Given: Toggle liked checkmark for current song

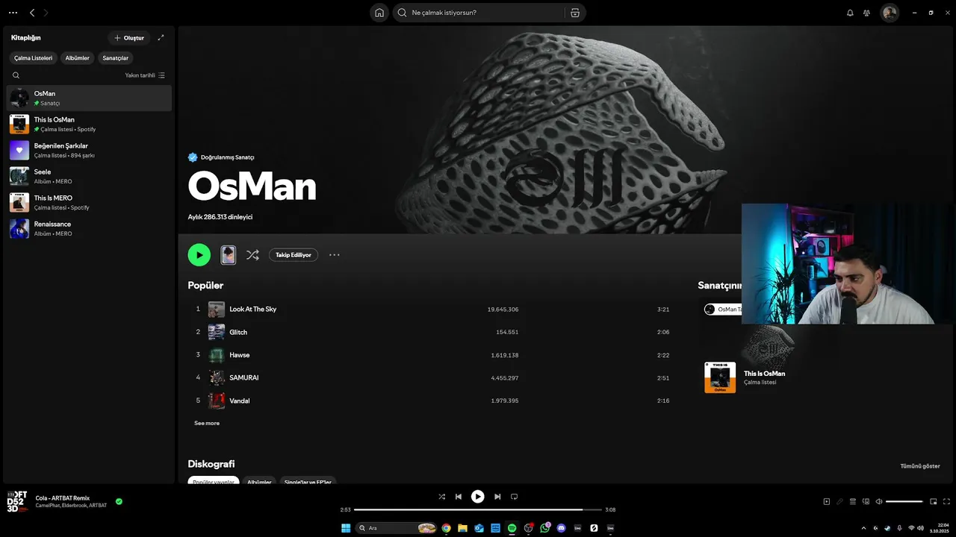Looking at the screenshot, I should click(x=119, y=501).
